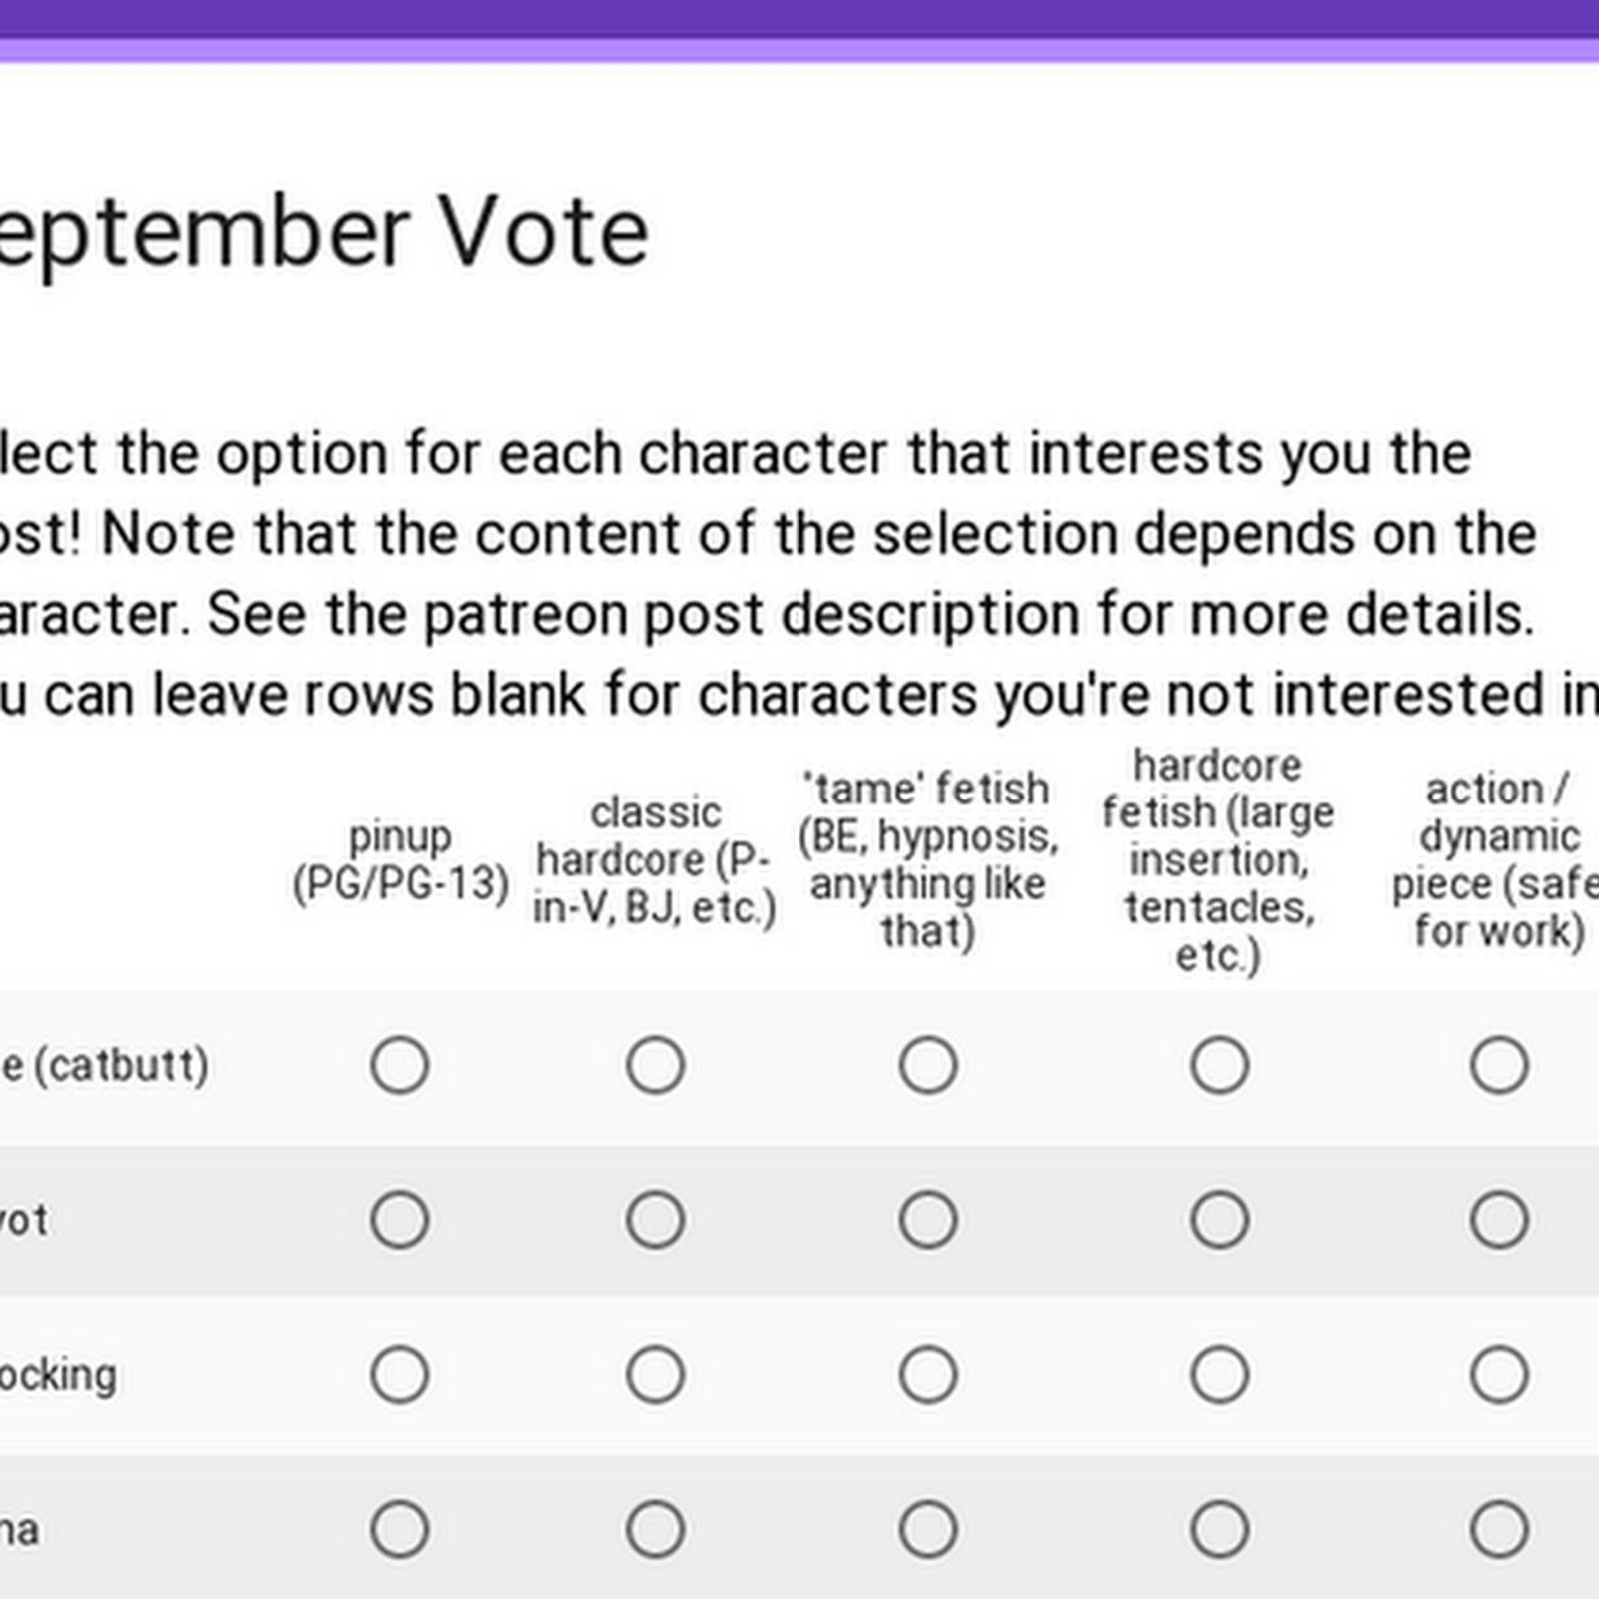The image size is (1599, 1599).
Task: Choose 'tame' fetish in the 'vot' row
Action: [928, 1220]
